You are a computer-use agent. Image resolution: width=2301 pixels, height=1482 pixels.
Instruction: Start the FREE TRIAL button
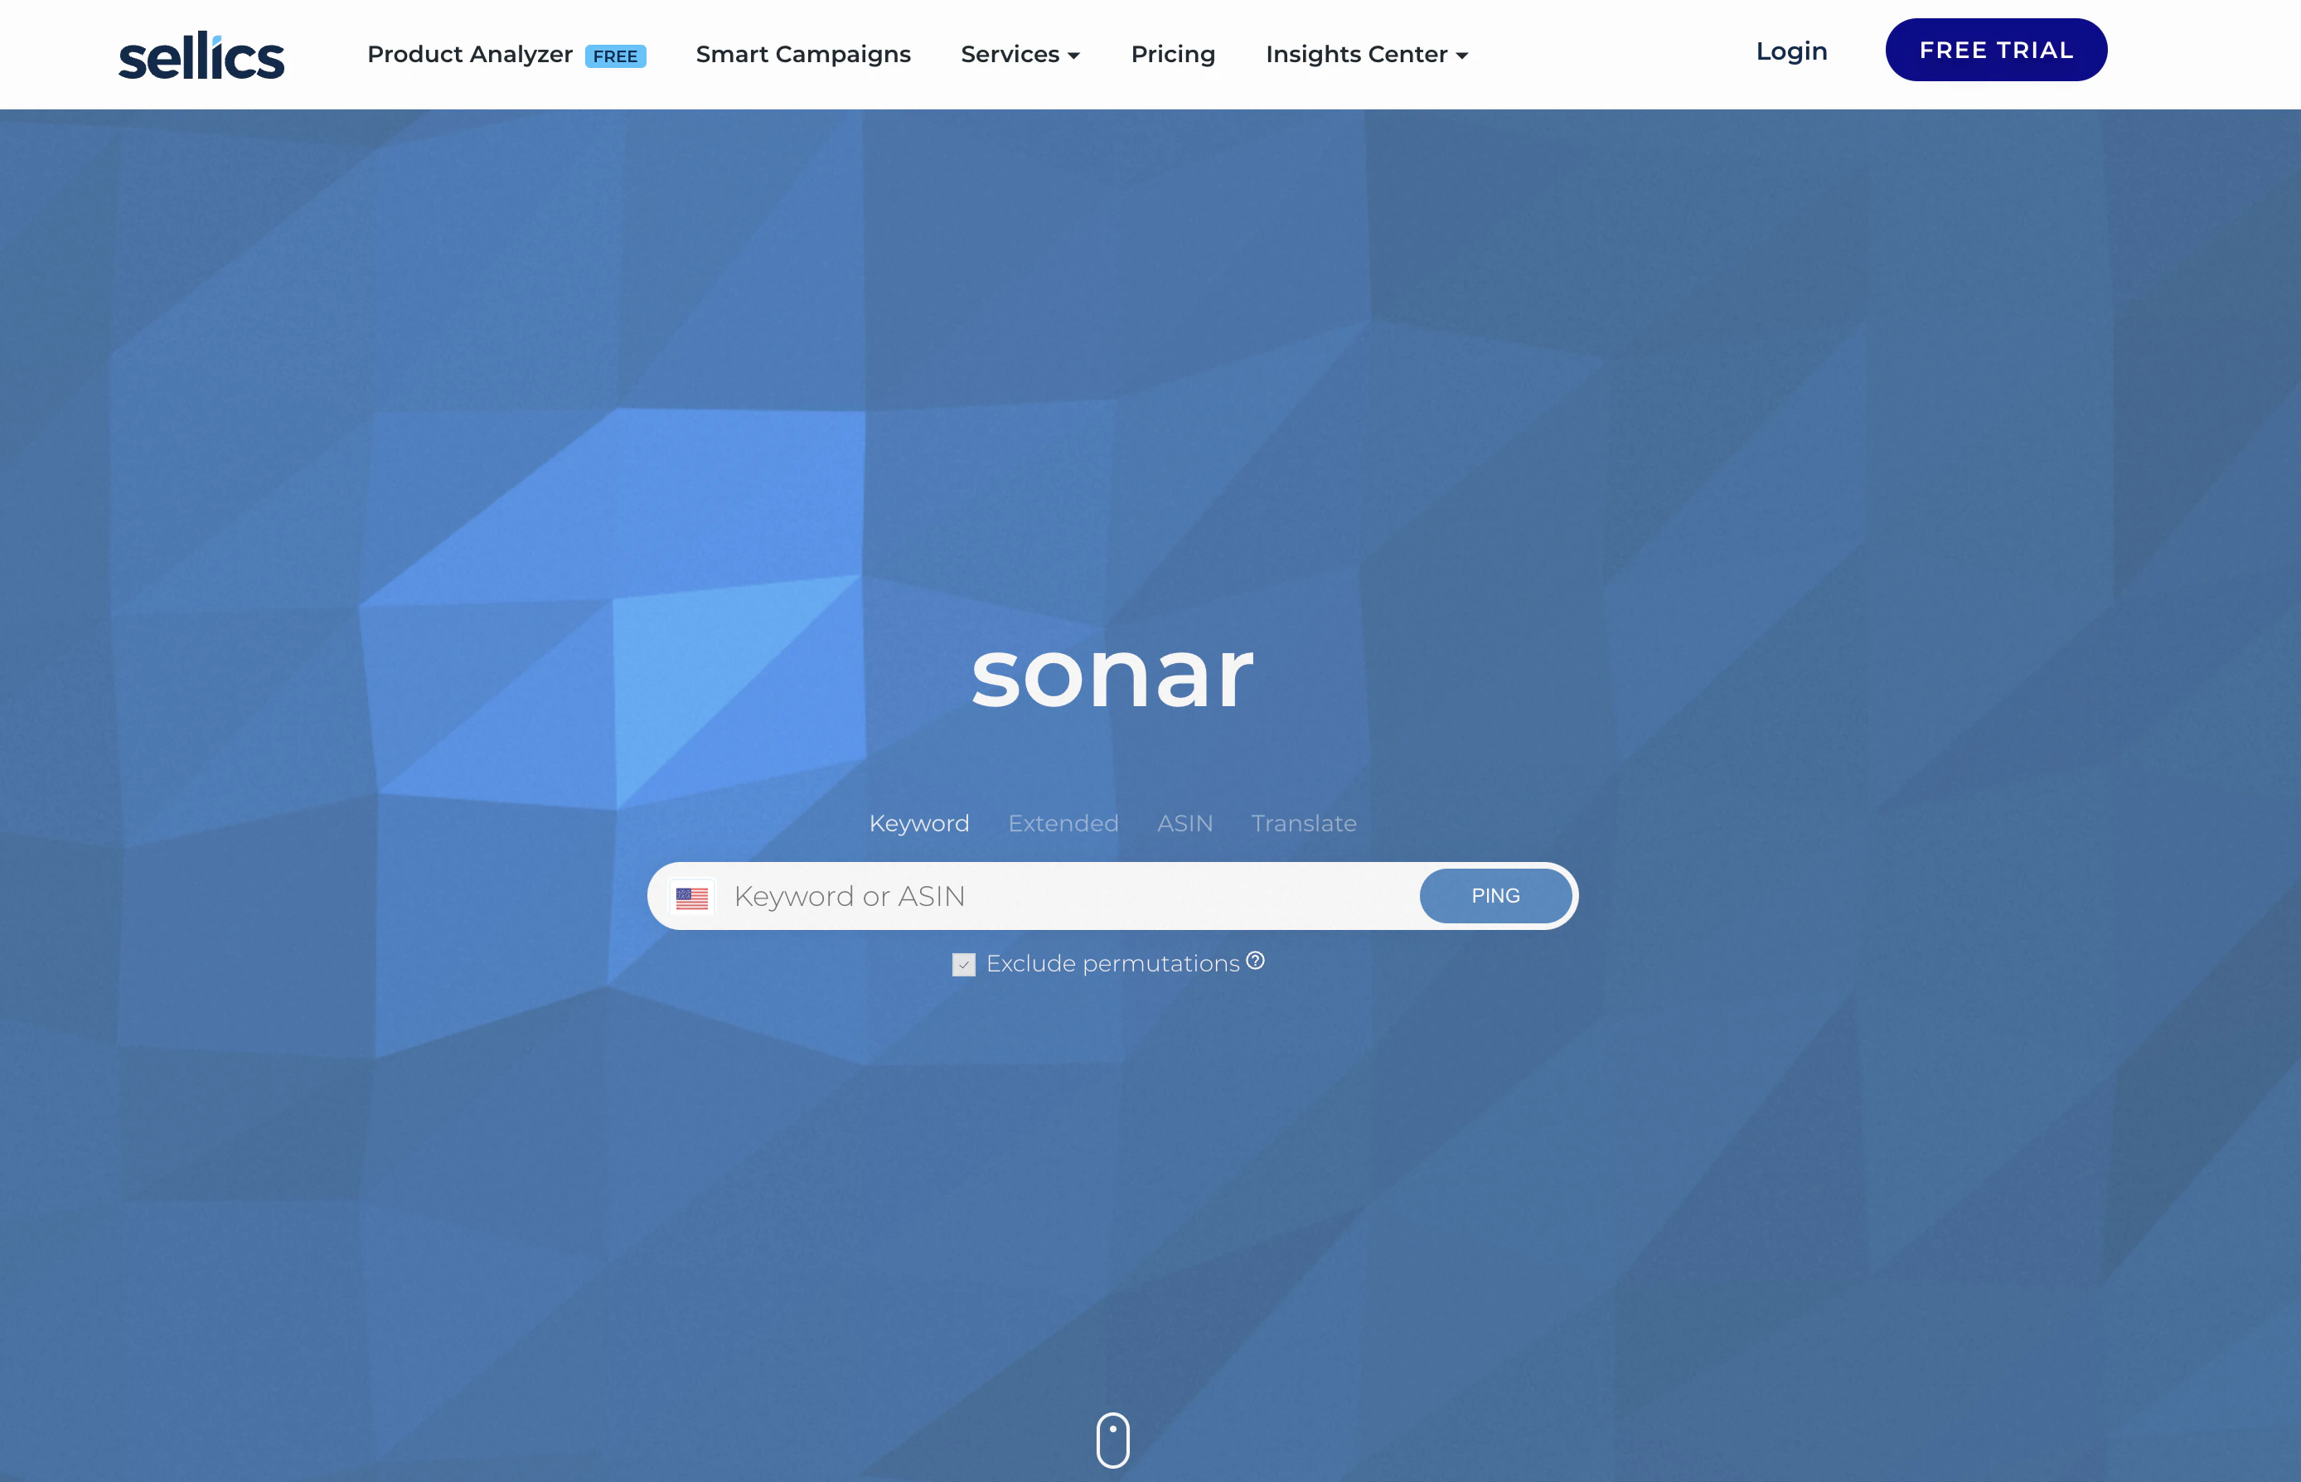pyautogui.click(x=1996, y=50)
